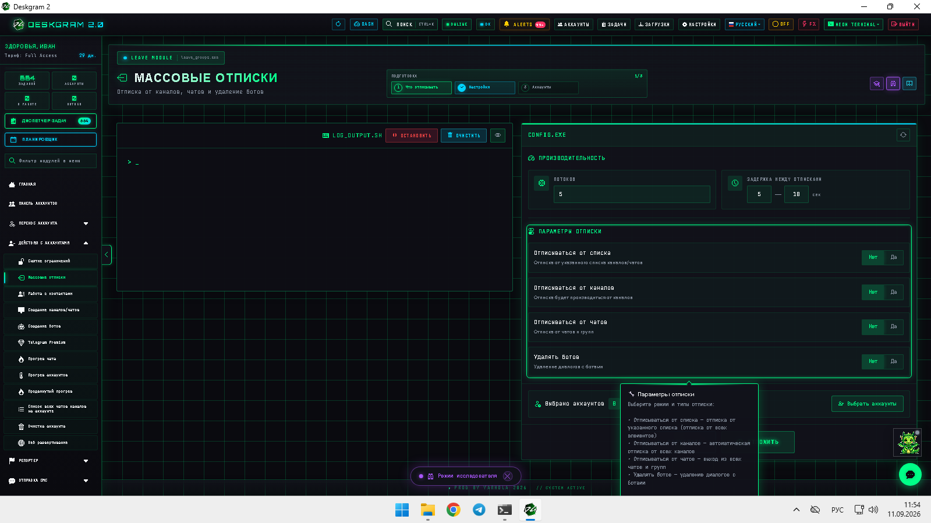Close the Режим исследователя pill
931x523 pixels.
tap(508, 476)
